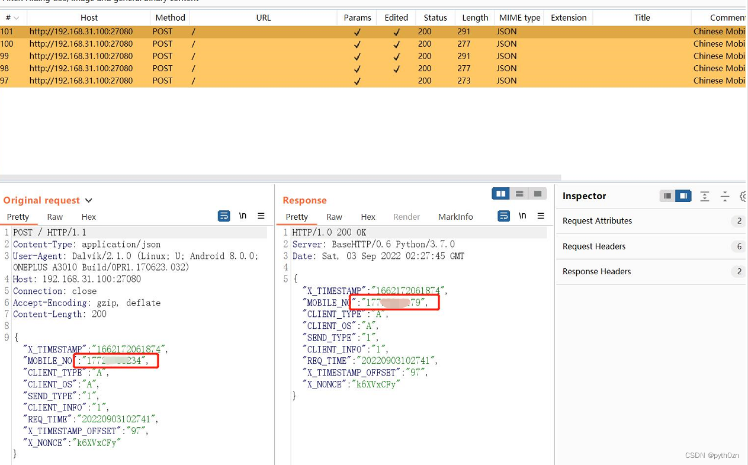Select the Response Hex tab
This screenshot has height=465, width=748.
[368, 217]
